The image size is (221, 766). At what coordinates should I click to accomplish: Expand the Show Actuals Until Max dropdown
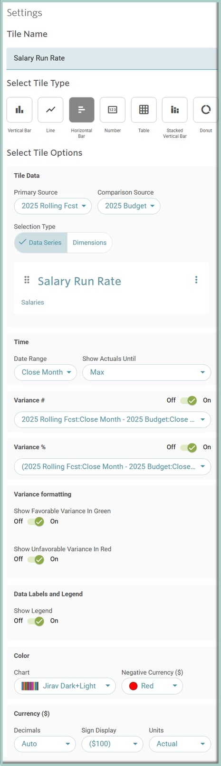point(147,372)
